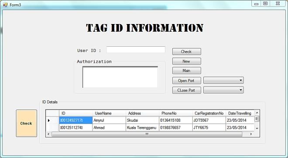
Task: Sort by the ID column header
Action: pyautogui.click(x=75, y=113)
